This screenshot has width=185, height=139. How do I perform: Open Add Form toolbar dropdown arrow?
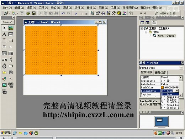click(18, 13)
